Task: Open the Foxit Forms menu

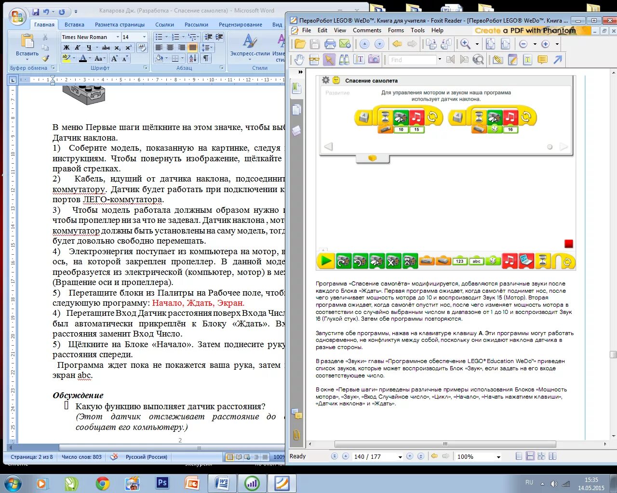Action: pos(396,30)
